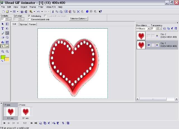Go to the next frame
This screenshot has height=129, width=179.
(x=32, y=123)
